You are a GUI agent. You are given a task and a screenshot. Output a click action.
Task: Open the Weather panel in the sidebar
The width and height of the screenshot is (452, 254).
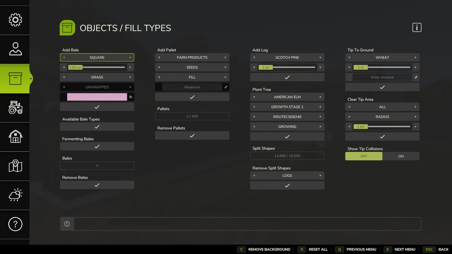(15, 195)
